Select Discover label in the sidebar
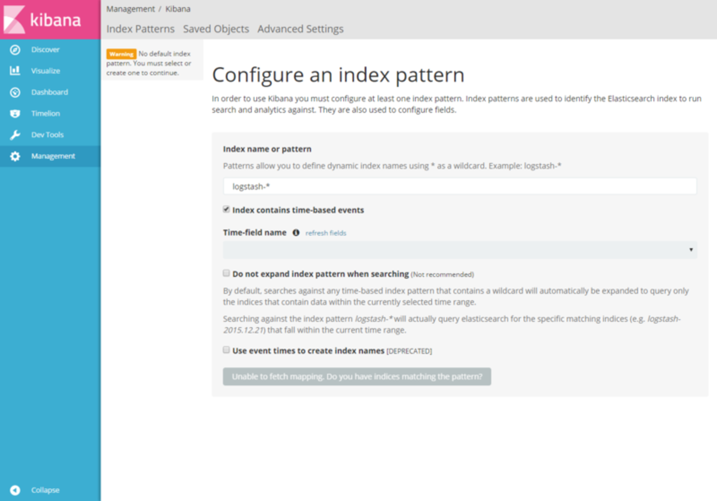717x501 pixels. [45, 50]
